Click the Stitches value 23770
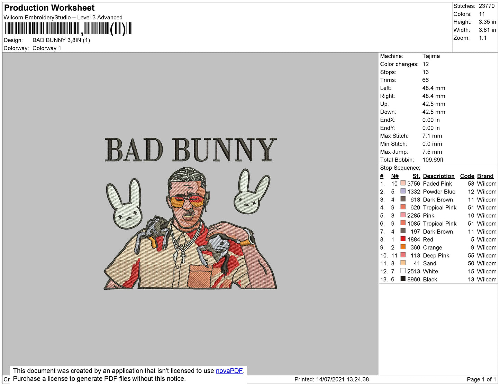 point(487,6)
